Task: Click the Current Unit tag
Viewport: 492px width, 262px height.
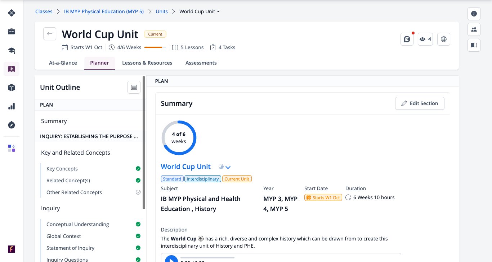Action: pos(237,179)
